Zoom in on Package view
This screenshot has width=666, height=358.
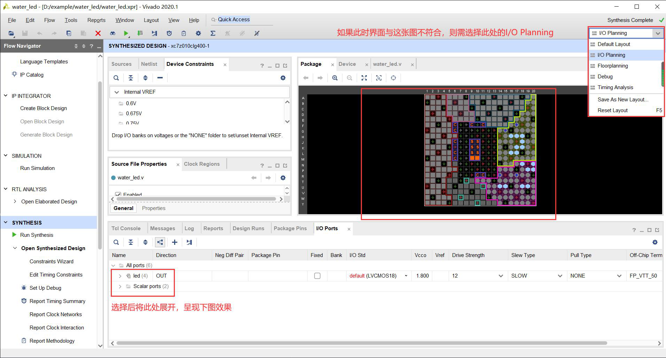(335, 78)
